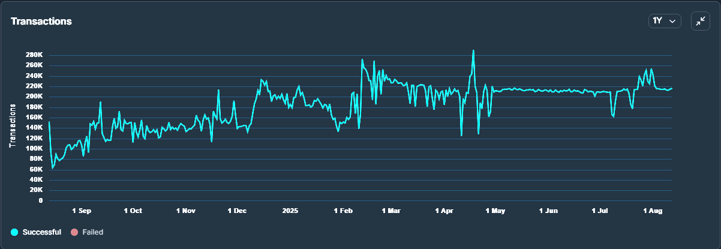Select the 1 Dec x-axis marker

coord(238,211)
